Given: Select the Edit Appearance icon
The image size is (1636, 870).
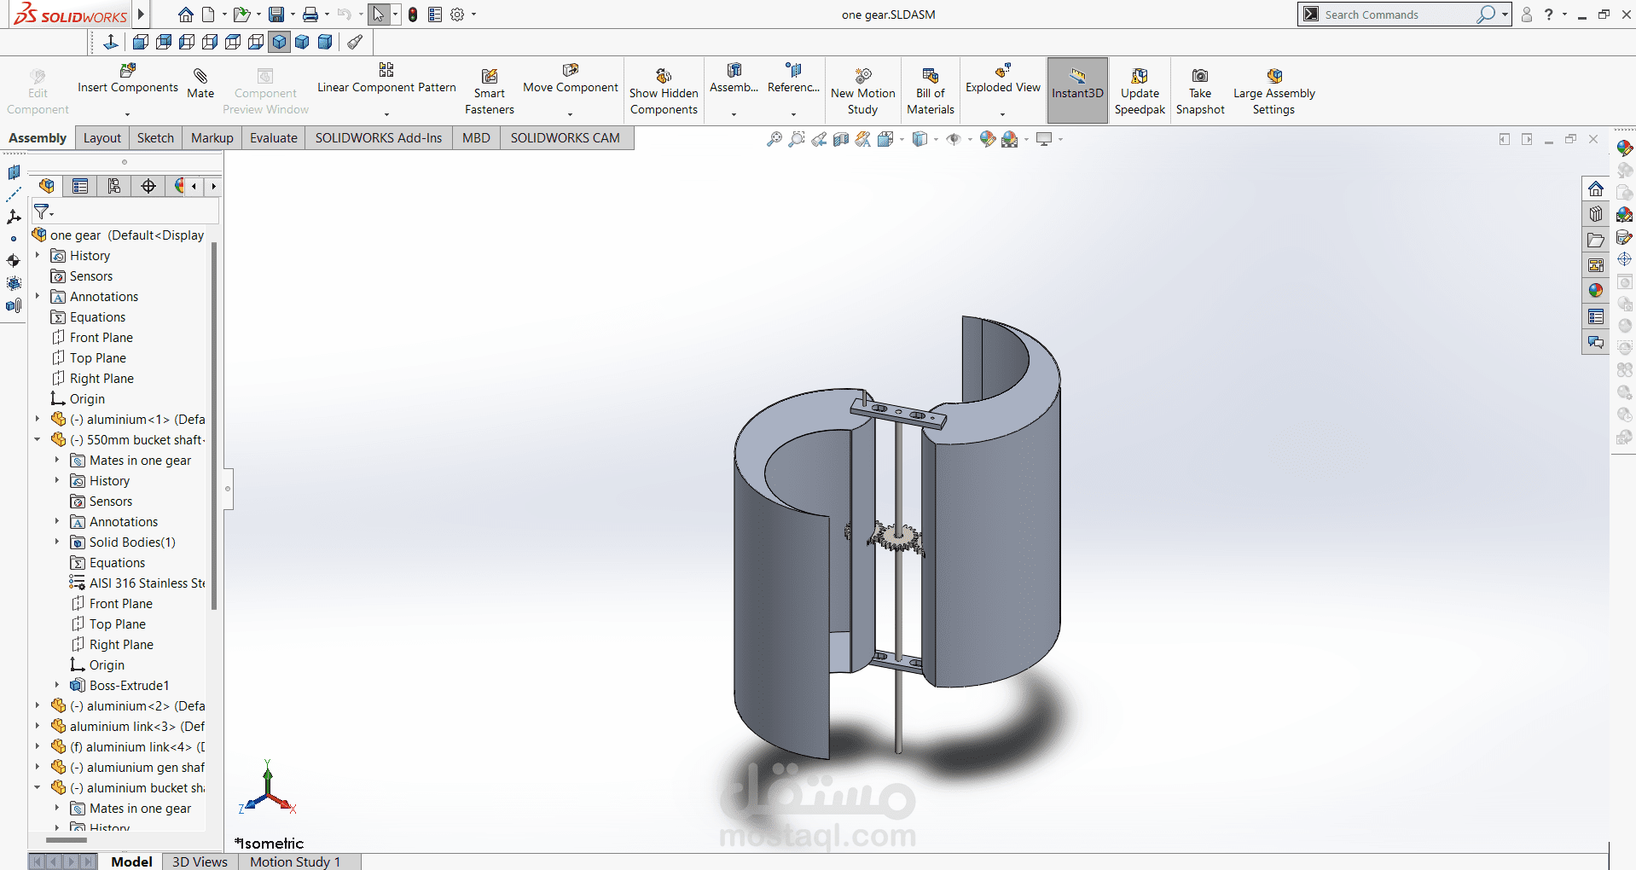Looking at the screenshot, I should point(987,138).
